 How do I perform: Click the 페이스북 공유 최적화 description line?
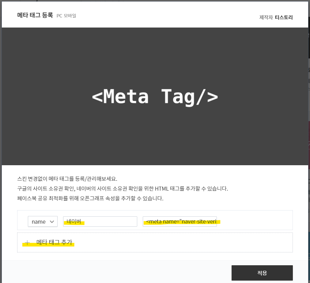[x=90, y=198]
